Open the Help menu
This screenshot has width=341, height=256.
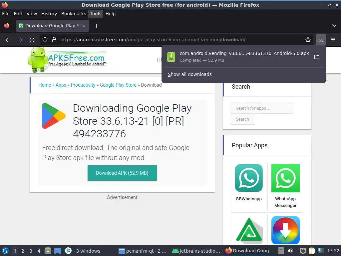pyautogui.click(x=111, y=14)
